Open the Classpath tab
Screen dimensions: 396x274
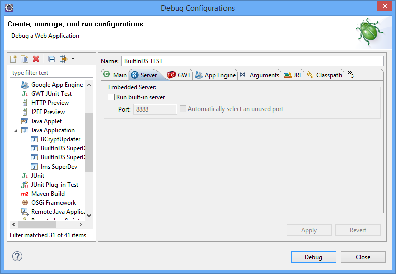click(324, 75)
